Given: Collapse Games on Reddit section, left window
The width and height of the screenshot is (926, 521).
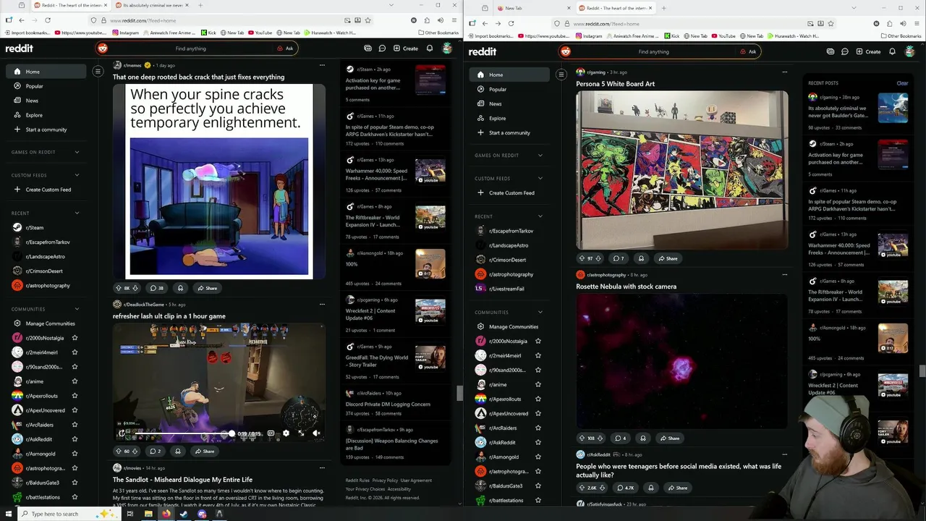Looking at the screenshot, I should click(77, 152).
